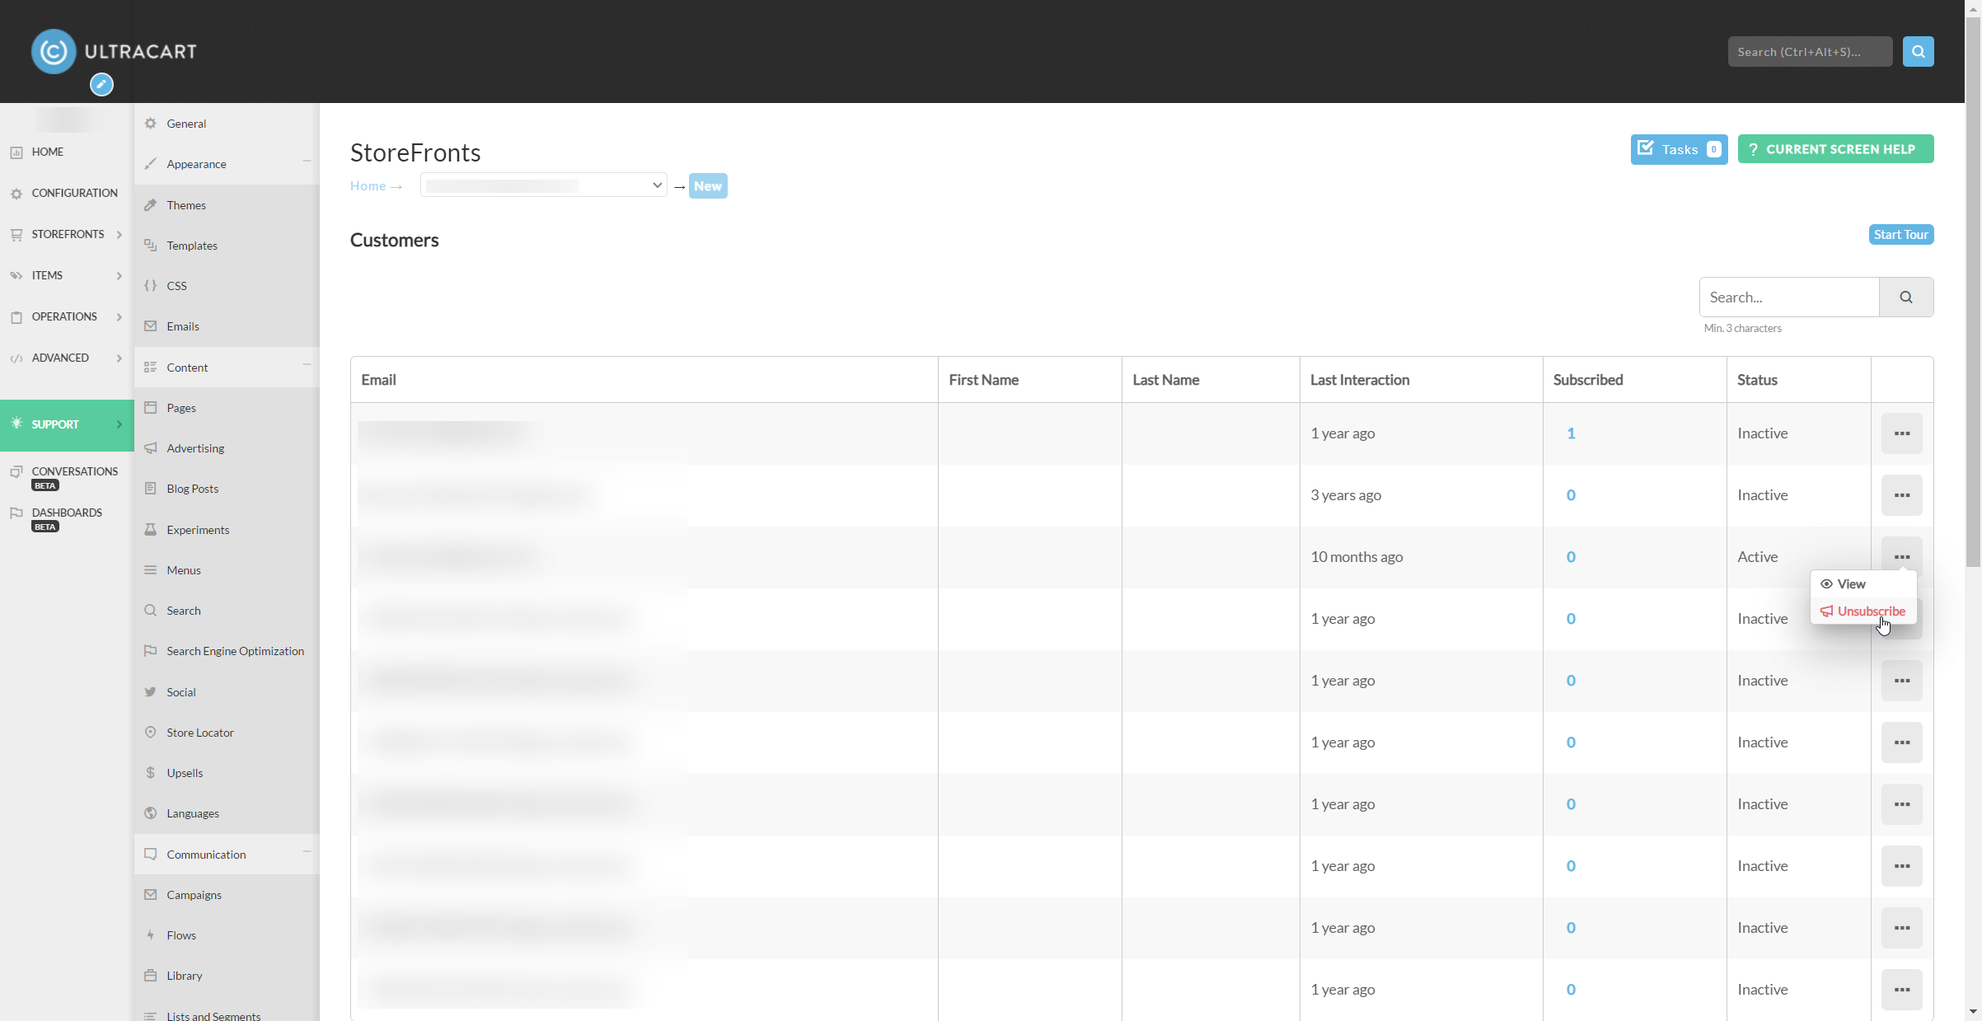Collapse the Appearance section

[307, 161]
